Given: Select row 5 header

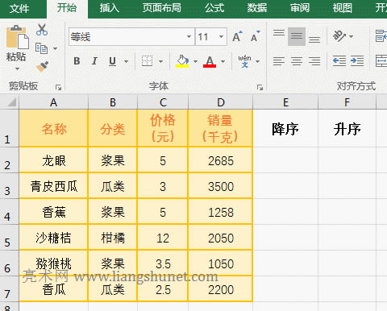Looking at the screenshot, I should 10,238.
